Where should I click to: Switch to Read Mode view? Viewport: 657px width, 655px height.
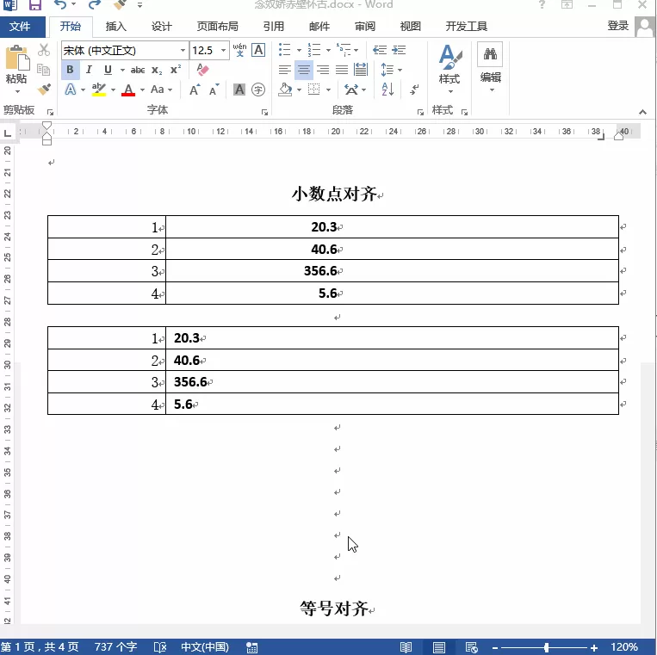pyautogui.click(x=406, y=647)
